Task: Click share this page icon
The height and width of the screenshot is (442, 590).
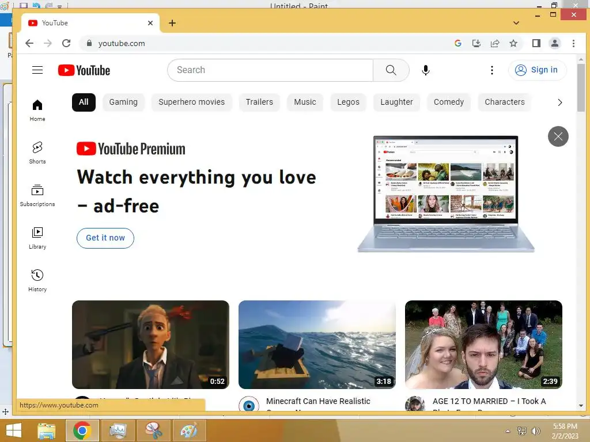Action: tap(495, 43)
